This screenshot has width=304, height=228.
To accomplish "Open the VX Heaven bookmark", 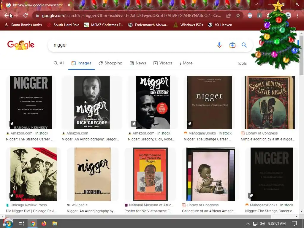I will [x=220, y=25].
